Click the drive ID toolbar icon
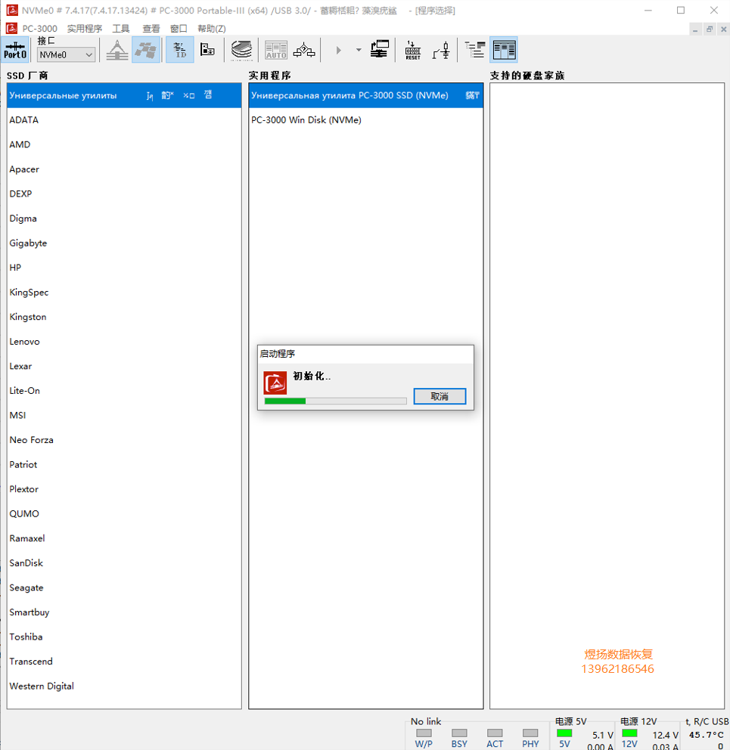 [x=180, y=50]
